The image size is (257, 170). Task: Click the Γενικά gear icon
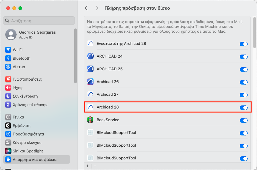8,117
